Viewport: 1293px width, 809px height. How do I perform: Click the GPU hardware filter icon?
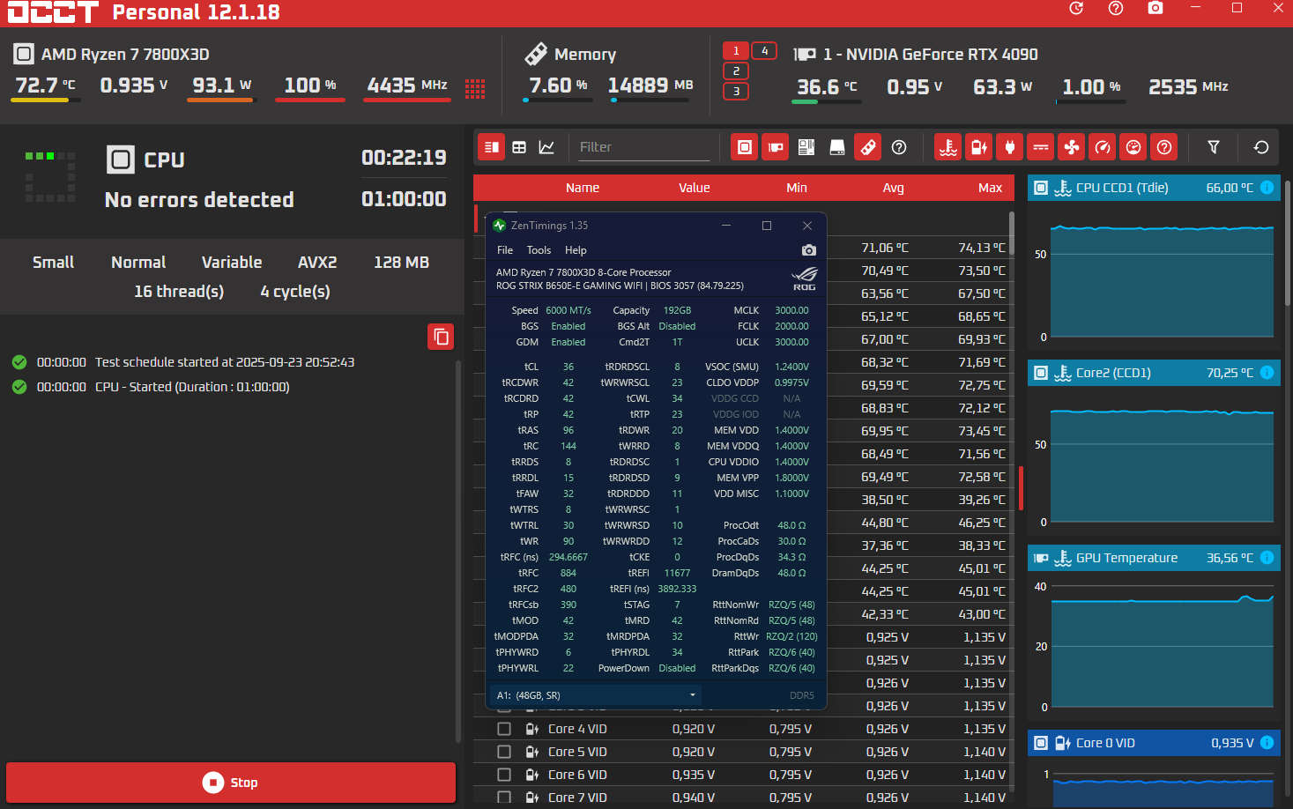pyautogui.click(x=776, y=147)
